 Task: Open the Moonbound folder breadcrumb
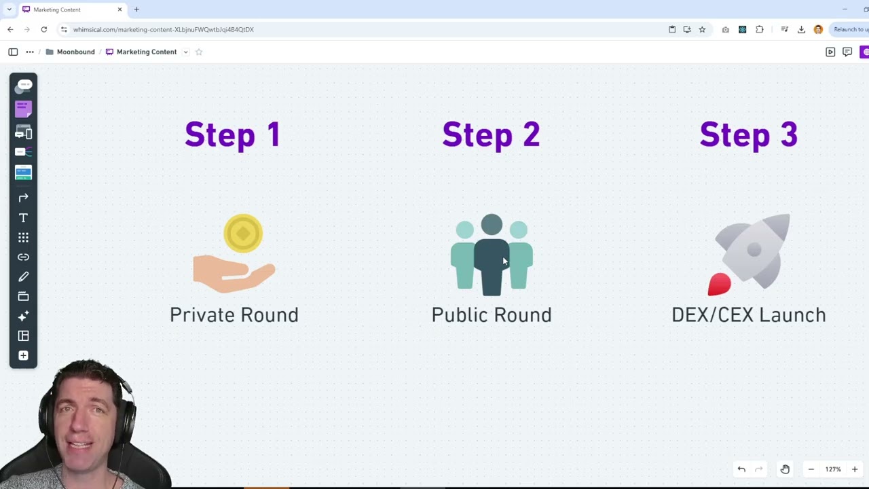[70, 52]
